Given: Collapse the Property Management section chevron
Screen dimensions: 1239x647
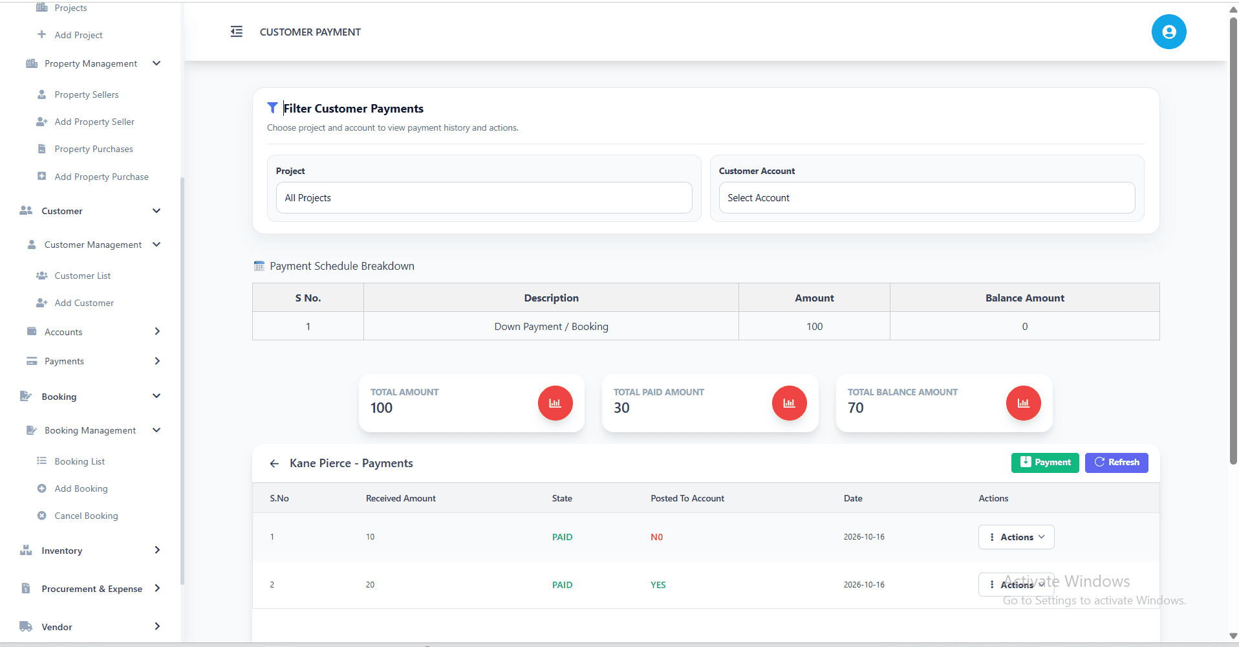Looking at the screenshot, I should pyautogui.click(x=156, y=63).
